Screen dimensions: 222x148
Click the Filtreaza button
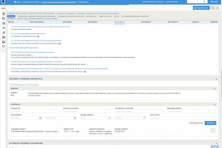pyautogui.click(x=210, y=123)
